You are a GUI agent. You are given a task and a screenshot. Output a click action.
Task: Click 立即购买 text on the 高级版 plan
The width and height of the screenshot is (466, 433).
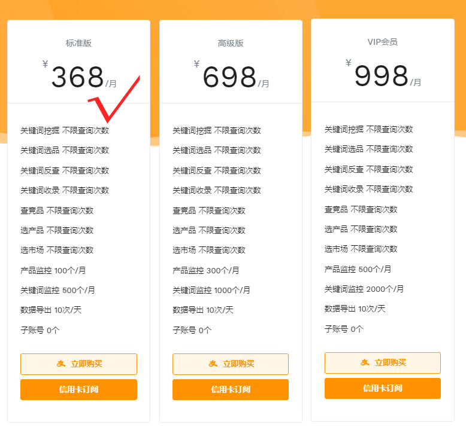coord(238,364)
